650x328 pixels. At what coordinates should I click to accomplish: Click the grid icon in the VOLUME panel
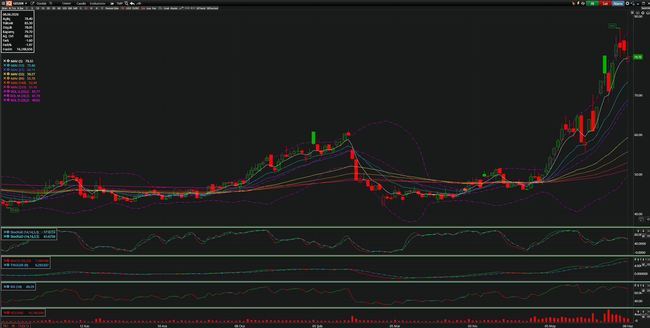[643, 317]
